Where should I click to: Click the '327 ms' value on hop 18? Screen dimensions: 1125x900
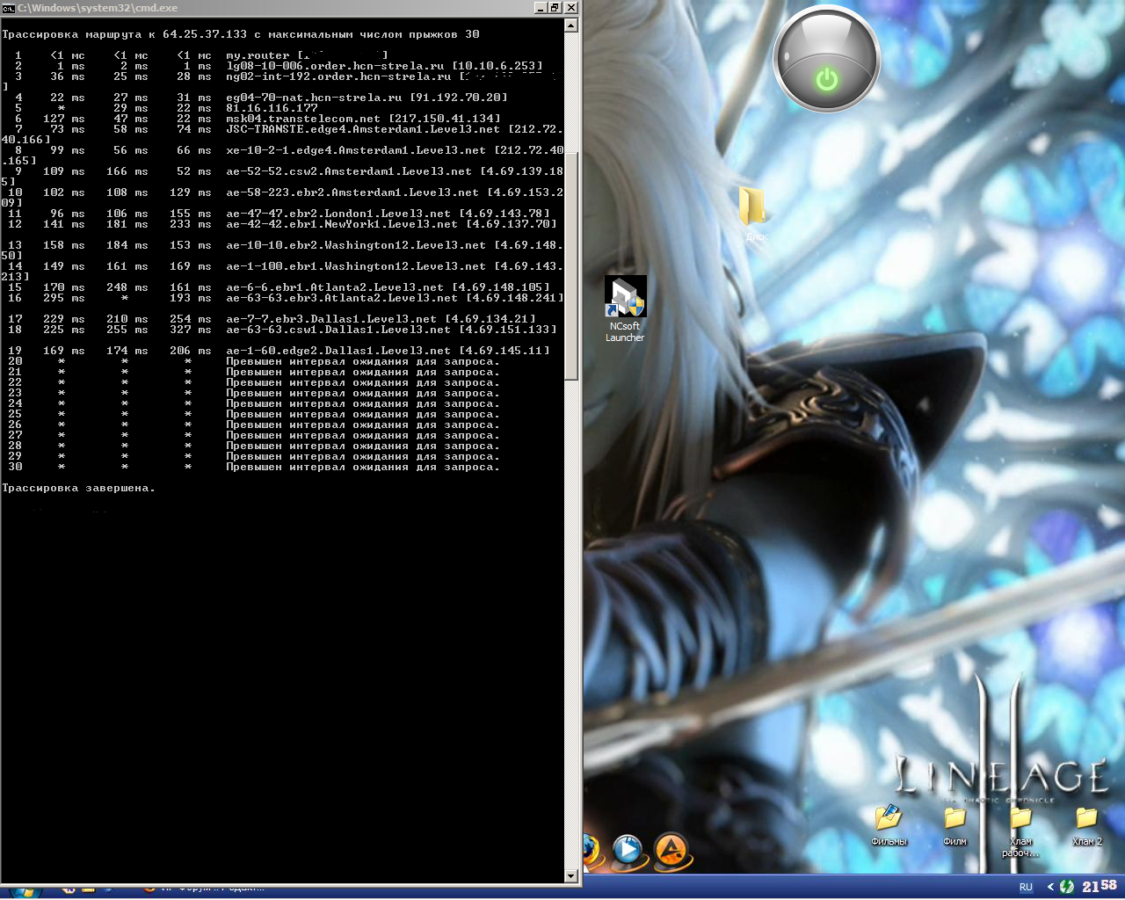[x=191, y=330]
